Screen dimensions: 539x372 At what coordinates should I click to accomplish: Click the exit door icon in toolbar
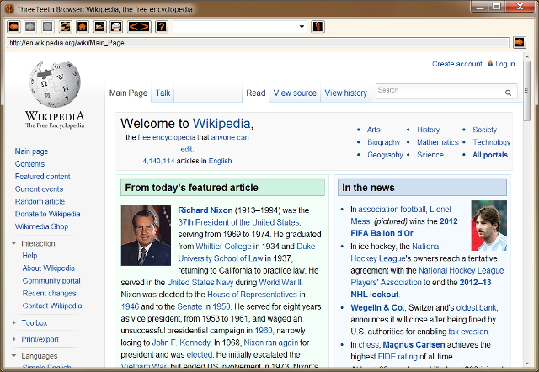318,26
